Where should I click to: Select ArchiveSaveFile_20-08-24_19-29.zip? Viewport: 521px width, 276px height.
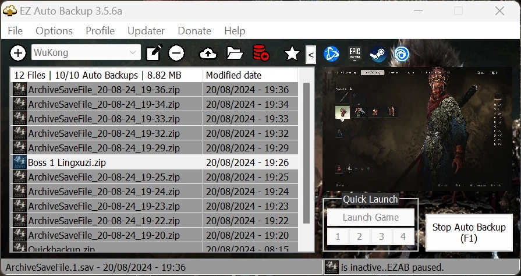pyautogui.click(x=154, y=148)
